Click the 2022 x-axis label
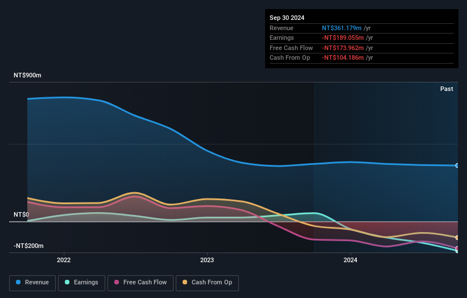Screen dimensions: 467x298 (64, 260)
